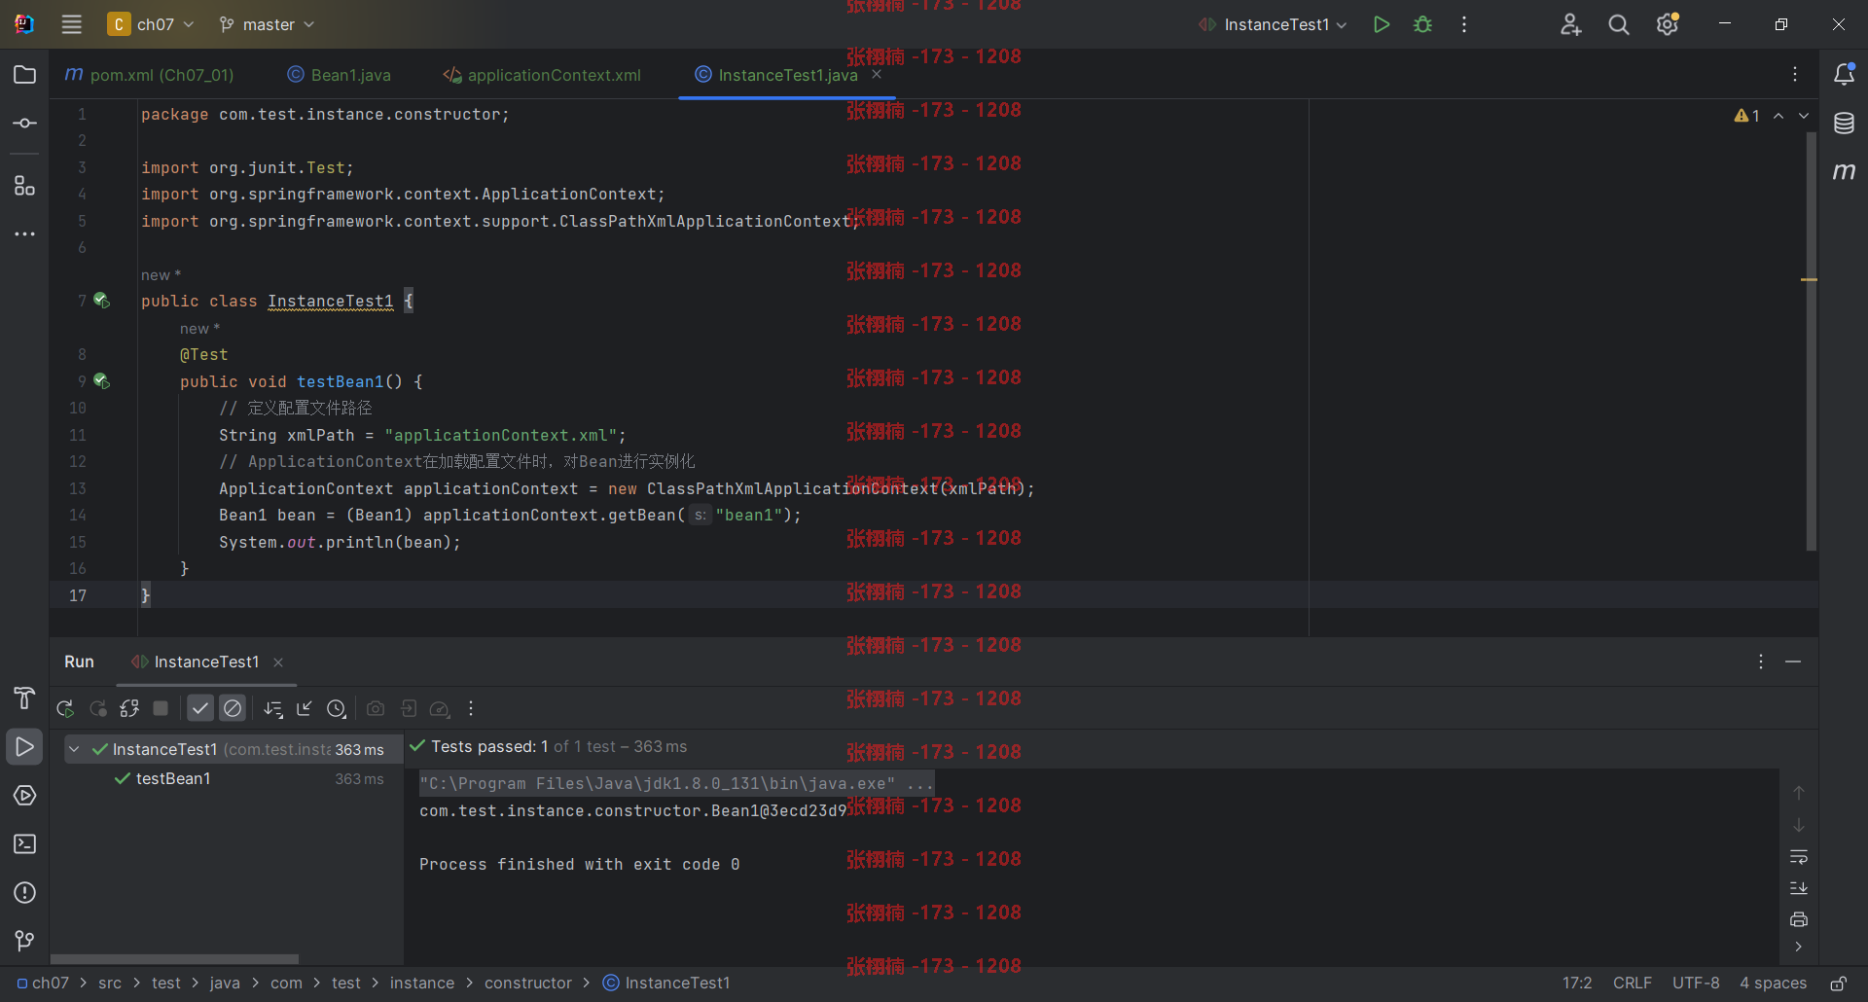Open the sort tests options
1868x1002 pixels.
(x=273, y=708)
